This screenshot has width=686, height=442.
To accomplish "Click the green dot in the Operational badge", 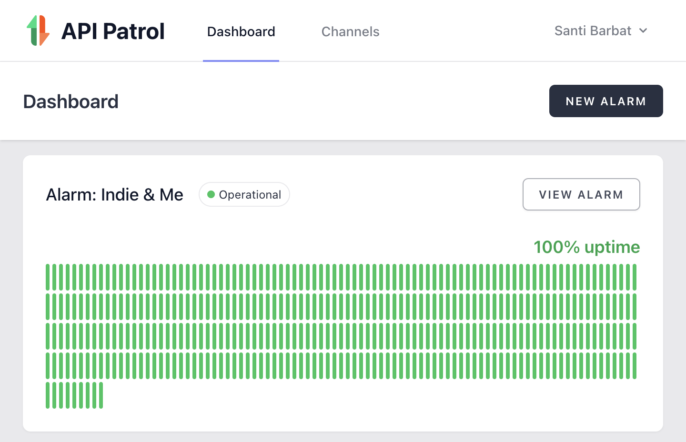I will [x=211, y=194].
